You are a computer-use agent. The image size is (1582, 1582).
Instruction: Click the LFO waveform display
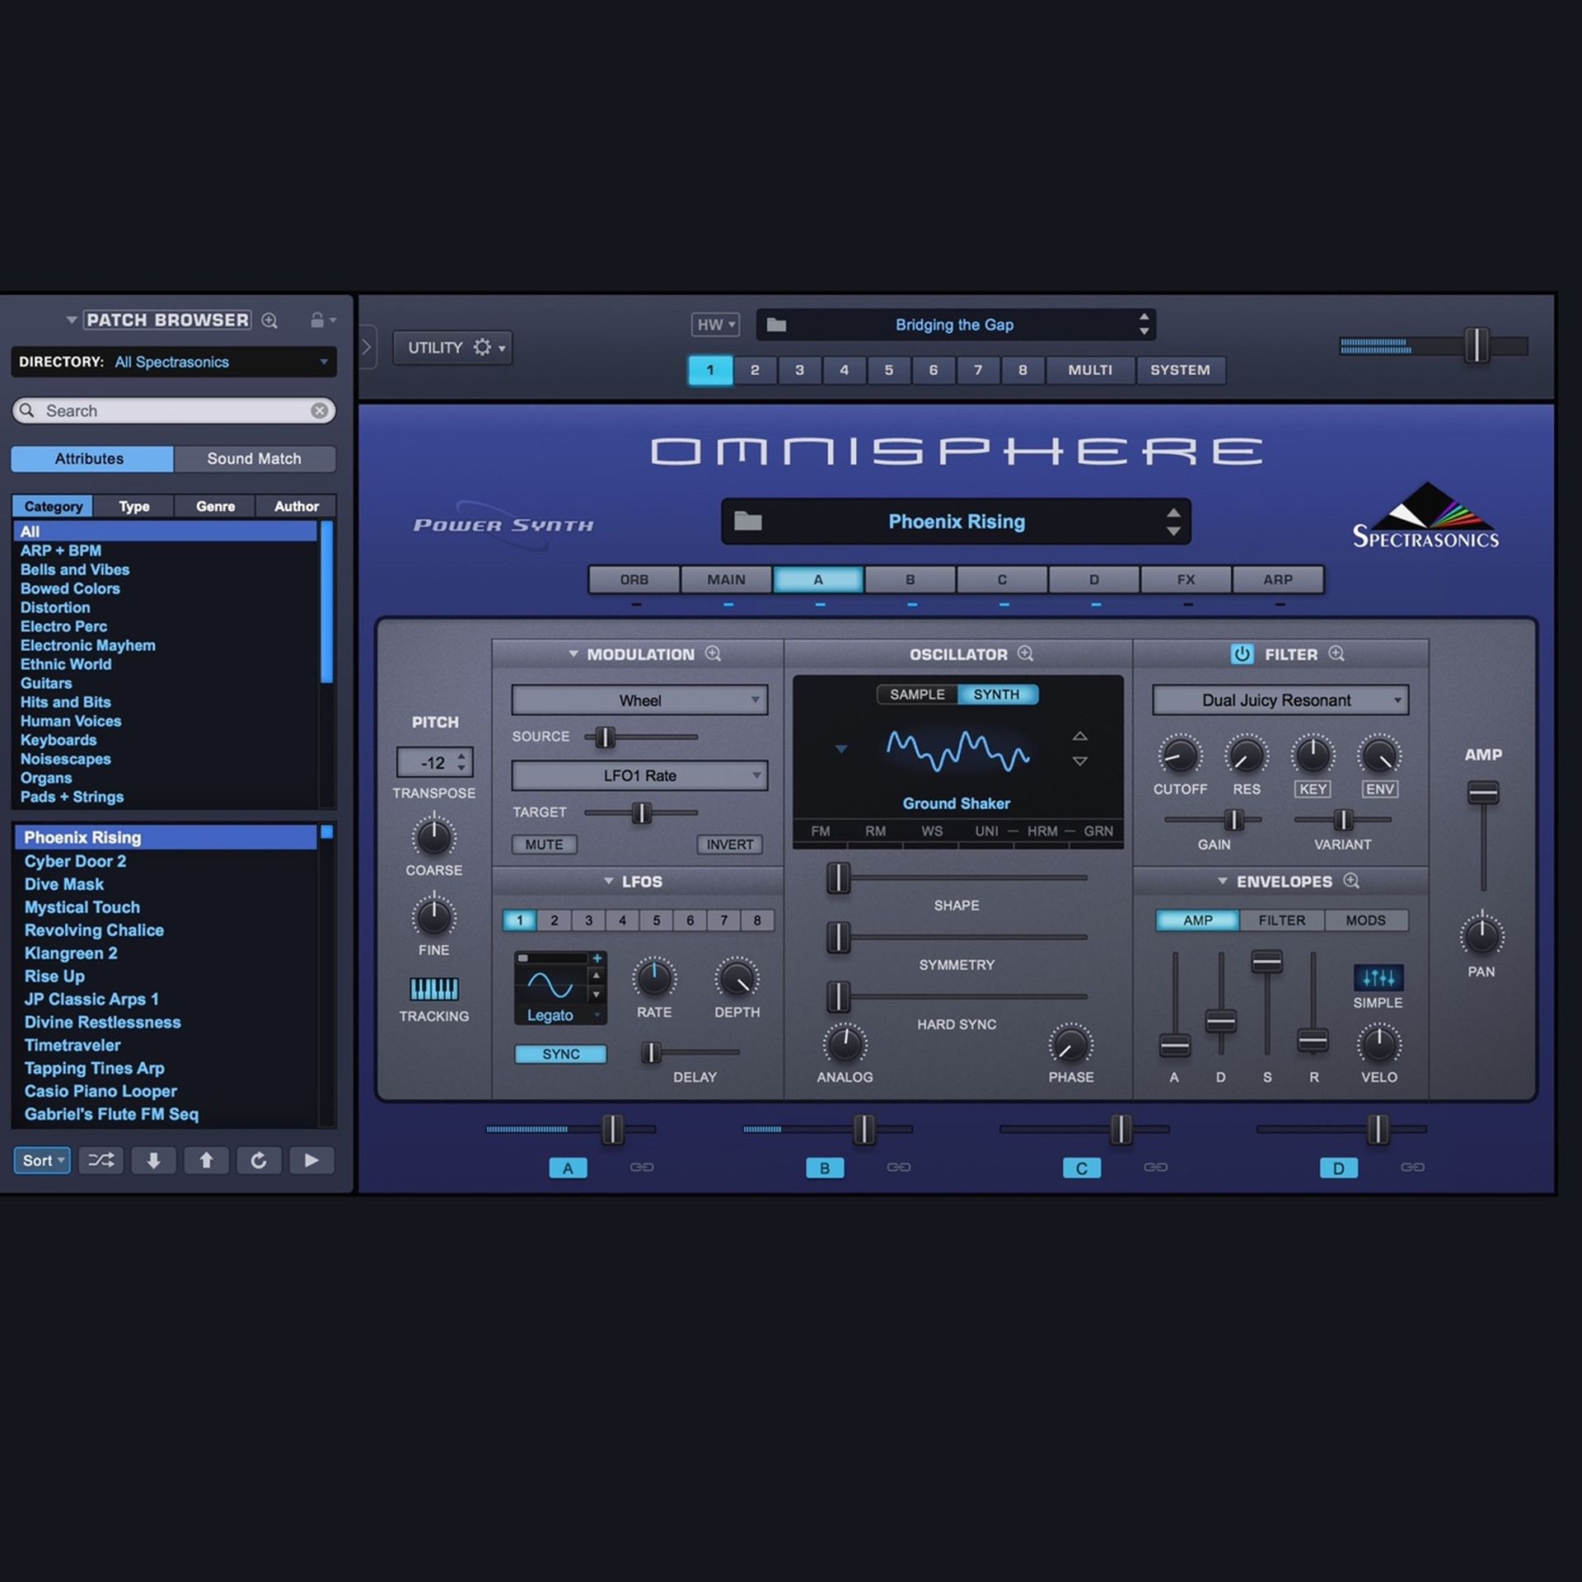550,983
